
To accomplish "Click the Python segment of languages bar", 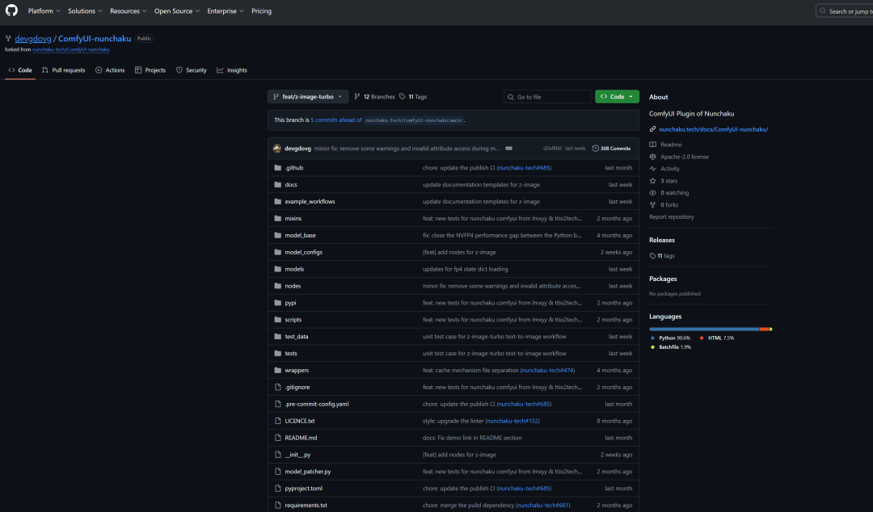I will (704, 329).
